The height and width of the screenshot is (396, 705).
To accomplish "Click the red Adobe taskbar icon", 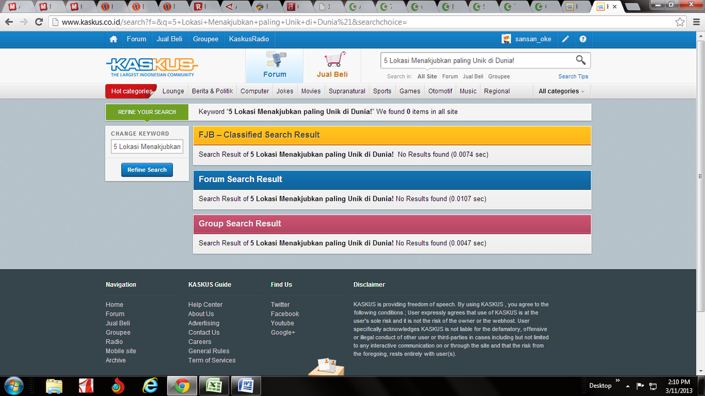I will pyautogui.click(x=86, y=386).
